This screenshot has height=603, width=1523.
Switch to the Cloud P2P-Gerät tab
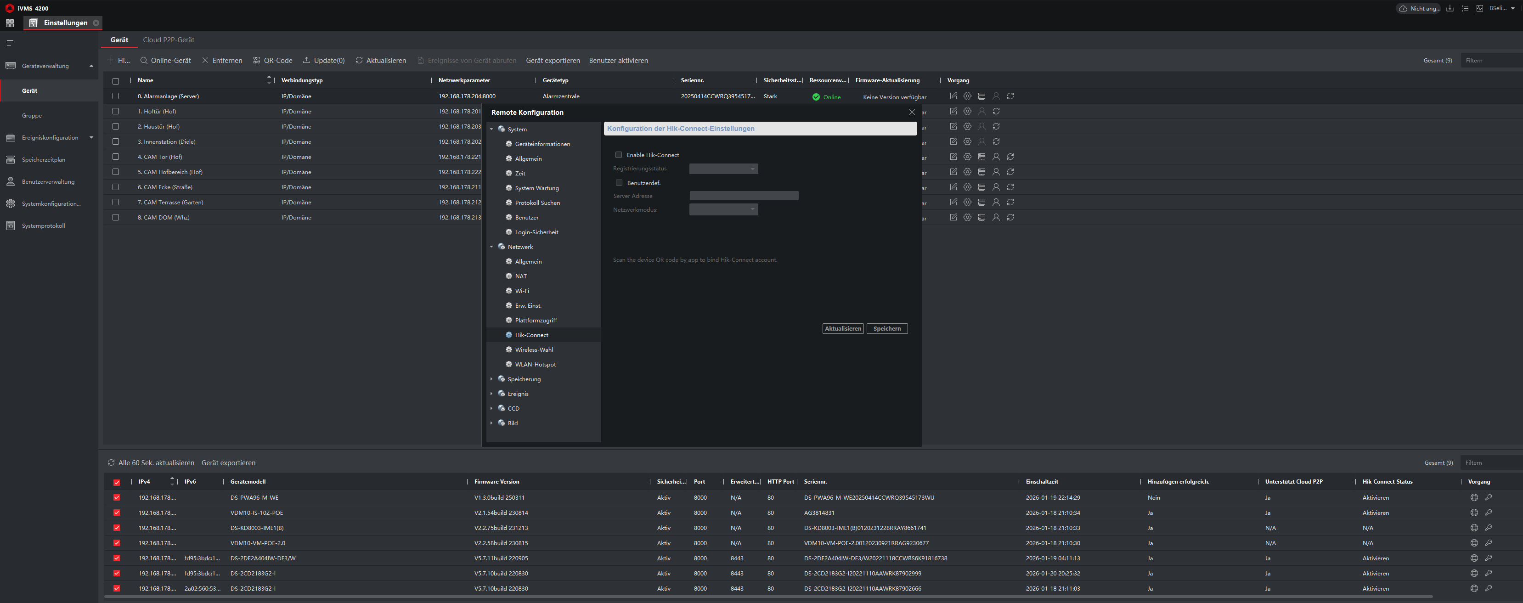point(169,39)
